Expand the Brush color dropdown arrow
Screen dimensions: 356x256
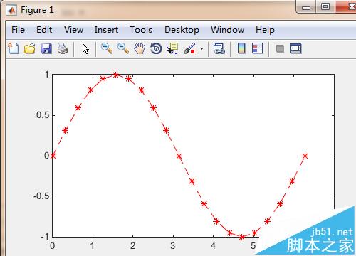[x=201, y=48]
